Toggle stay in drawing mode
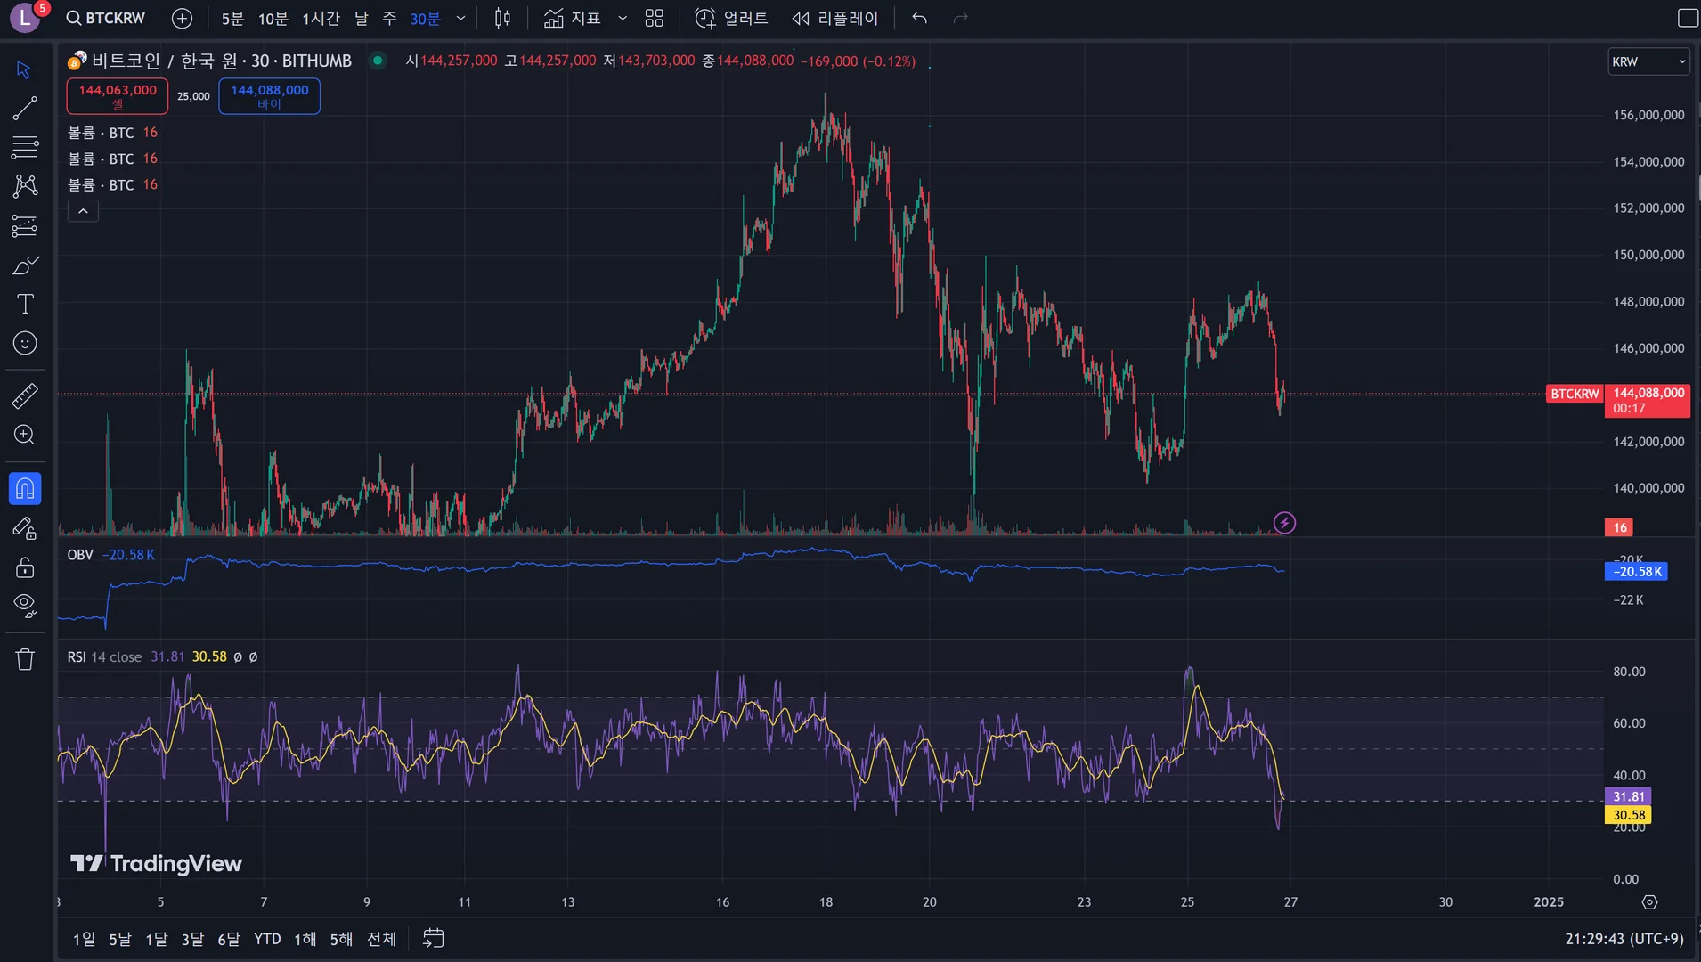The image size is (1701, 962). coord(25,528)
